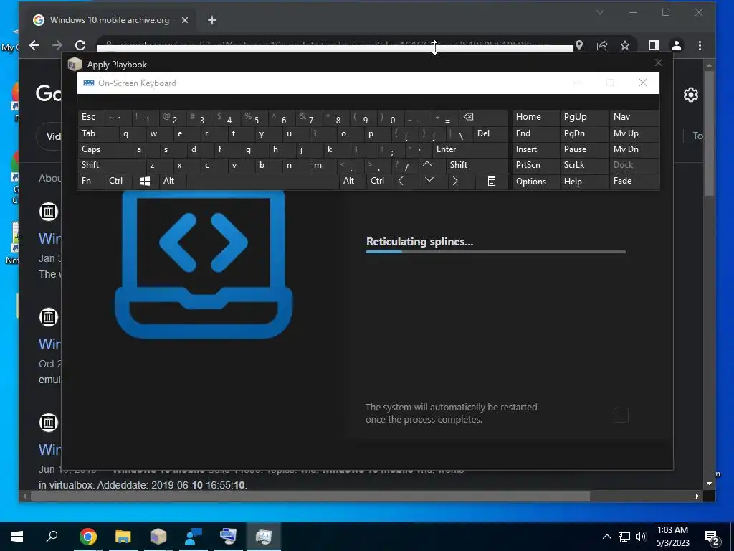Open the On-Screen Keyboard taskbar icon
The height and width of the screenshot is (551, 734).
coord(228,537)
